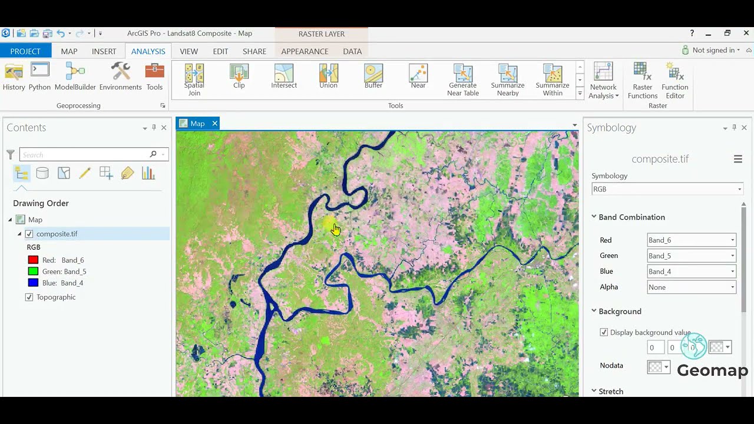Uncheck Display background value
This screenshot has height=424, width=754.
604,332
